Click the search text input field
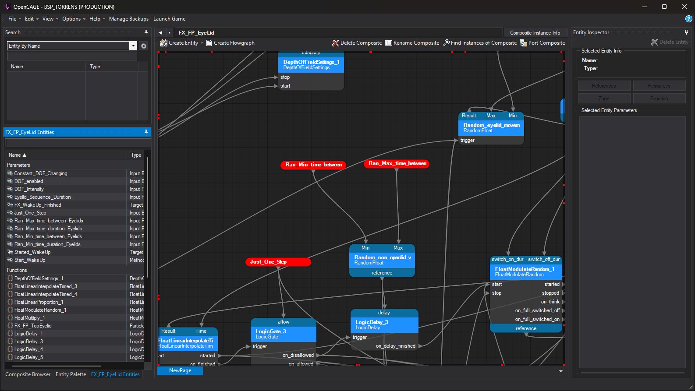 (72, 56)
